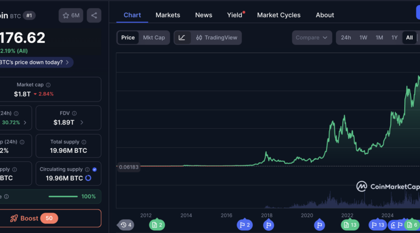This screenshot has width=420, height=233.
Task: Open the 24h volume info tooltip icon
Action: 16,114
